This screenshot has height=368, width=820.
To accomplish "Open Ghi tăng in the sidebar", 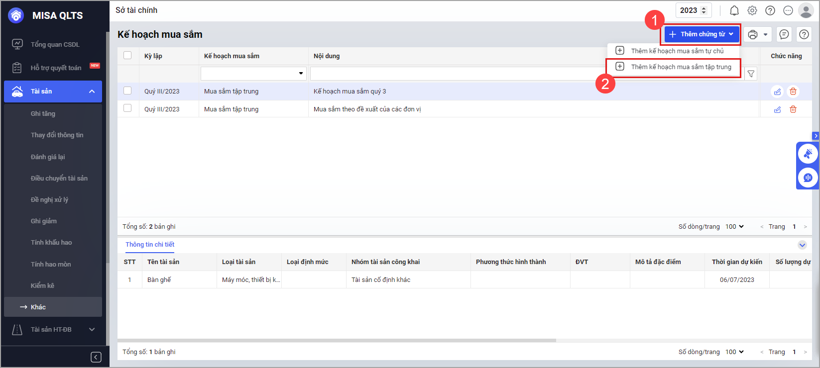I will (x=43, y=113).
